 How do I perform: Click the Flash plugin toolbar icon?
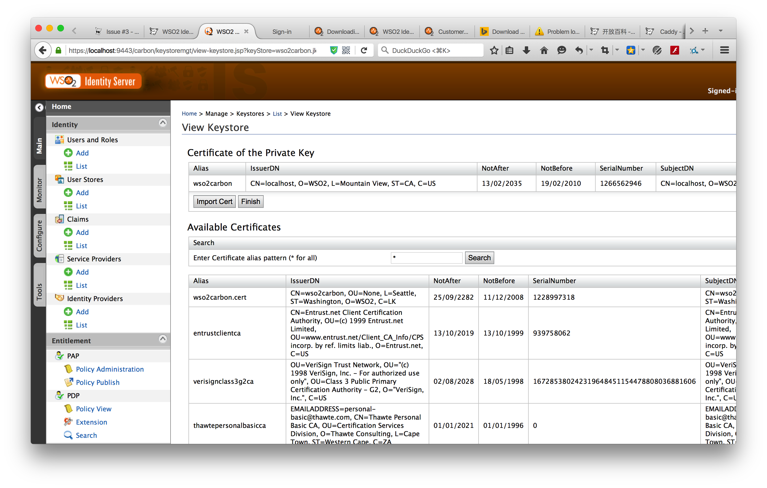pos(674,50)
